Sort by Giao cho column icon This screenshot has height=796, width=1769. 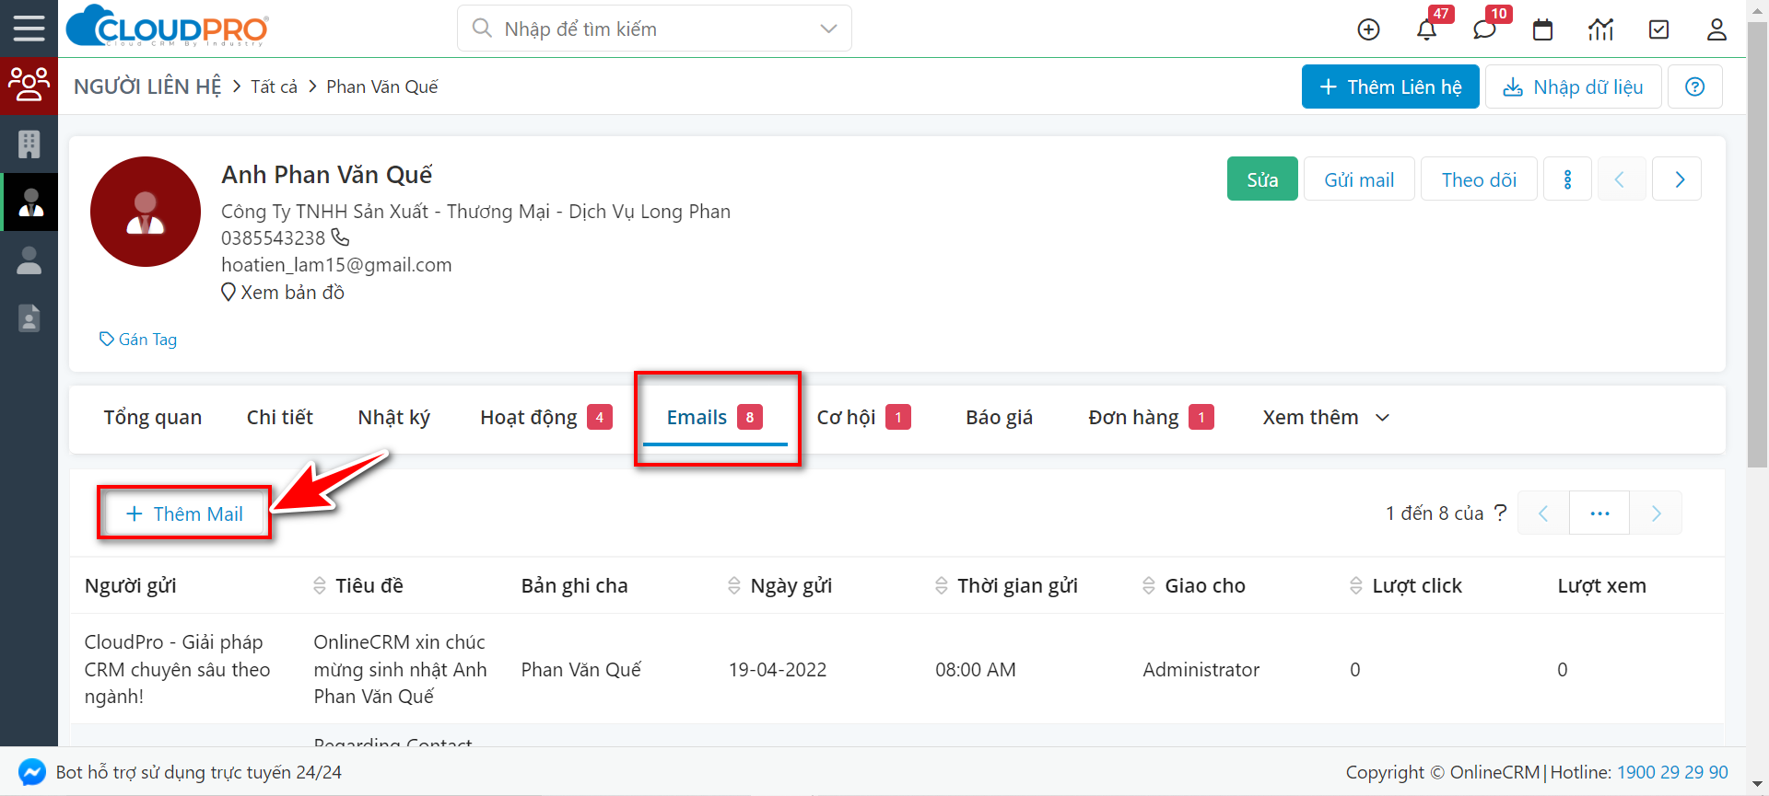pyautogui.click(x=1149, y=586)
